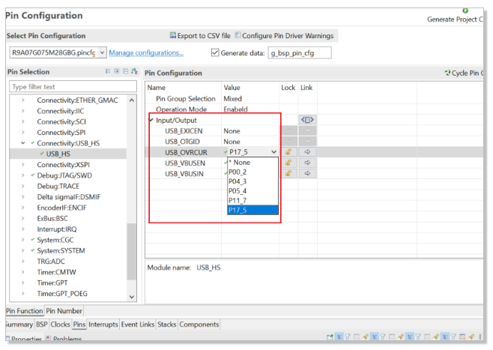The image size is (493, 350).
Task: Click the collapse all icon in Pin Selection
Action: click(x=125, y=71)
